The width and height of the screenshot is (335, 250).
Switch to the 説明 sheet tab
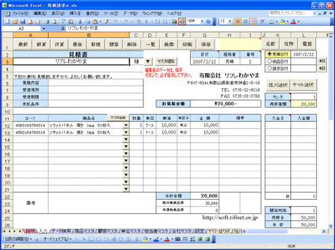click(x=30, y=231)
